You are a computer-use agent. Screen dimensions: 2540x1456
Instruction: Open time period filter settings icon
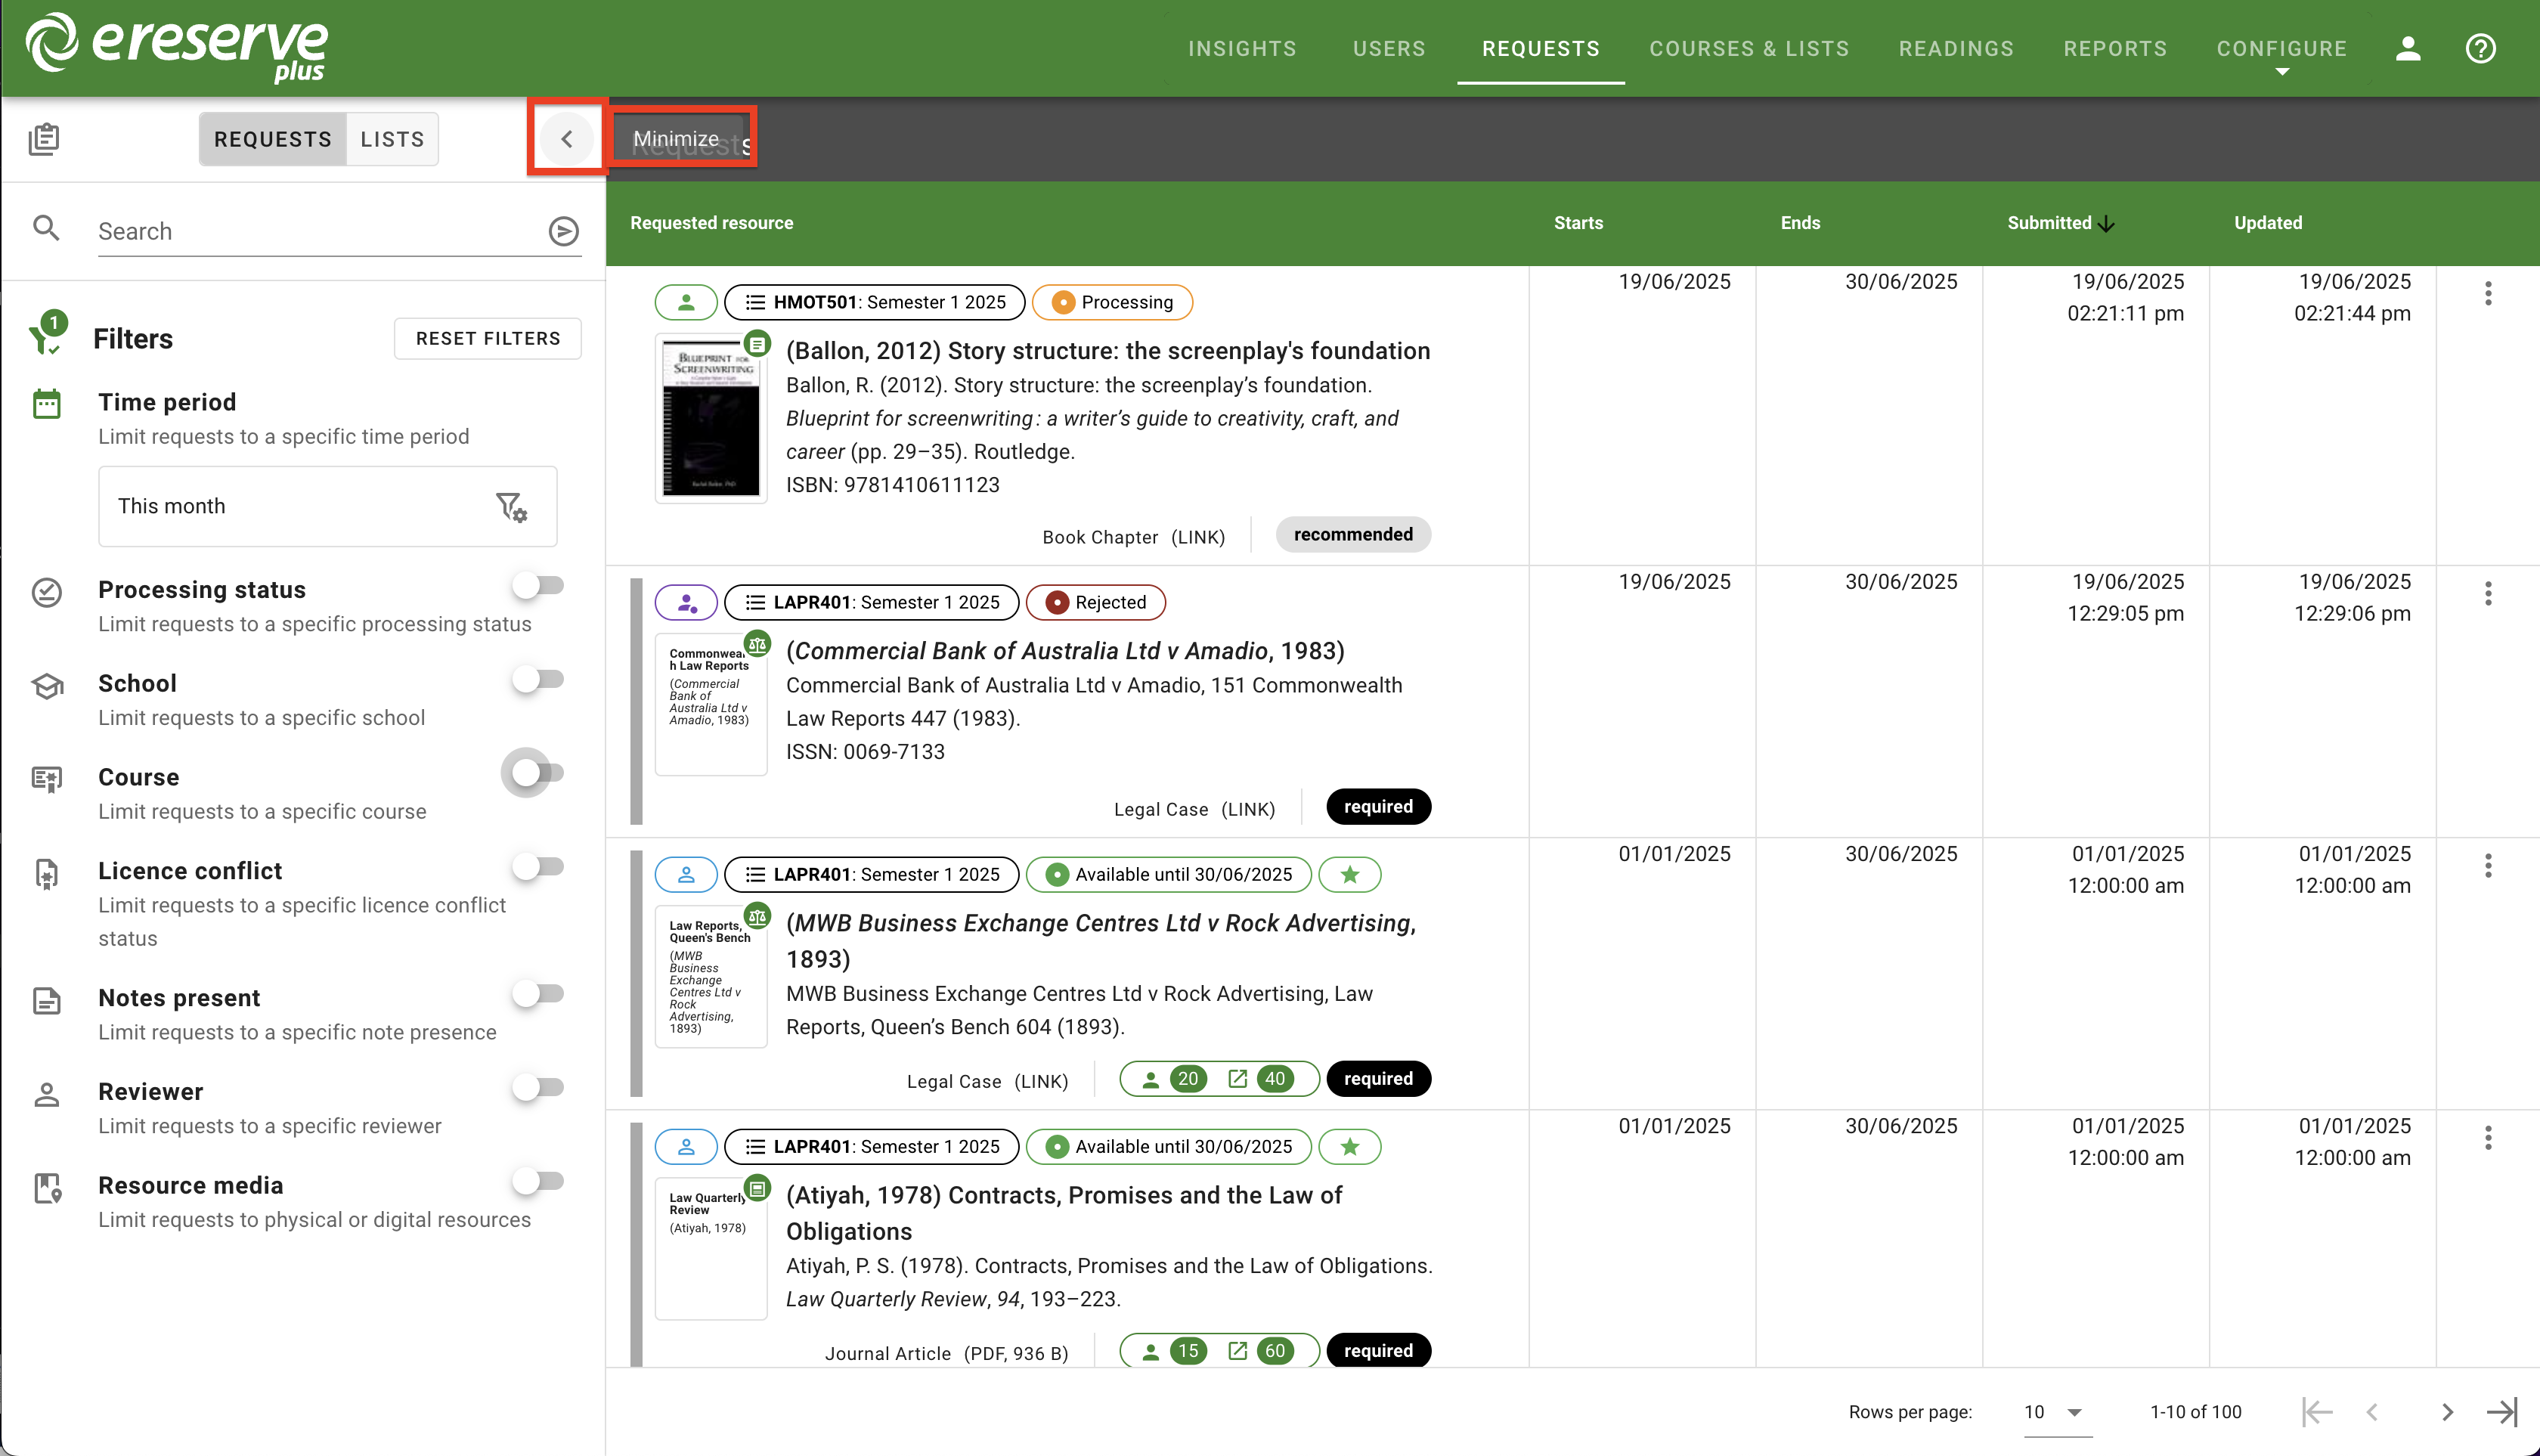(512, 507)
